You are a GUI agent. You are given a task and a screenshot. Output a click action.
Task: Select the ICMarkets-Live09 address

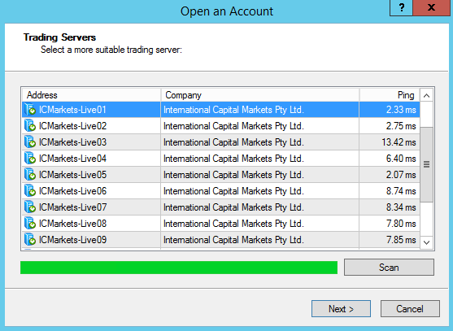(x=72, y=240)
